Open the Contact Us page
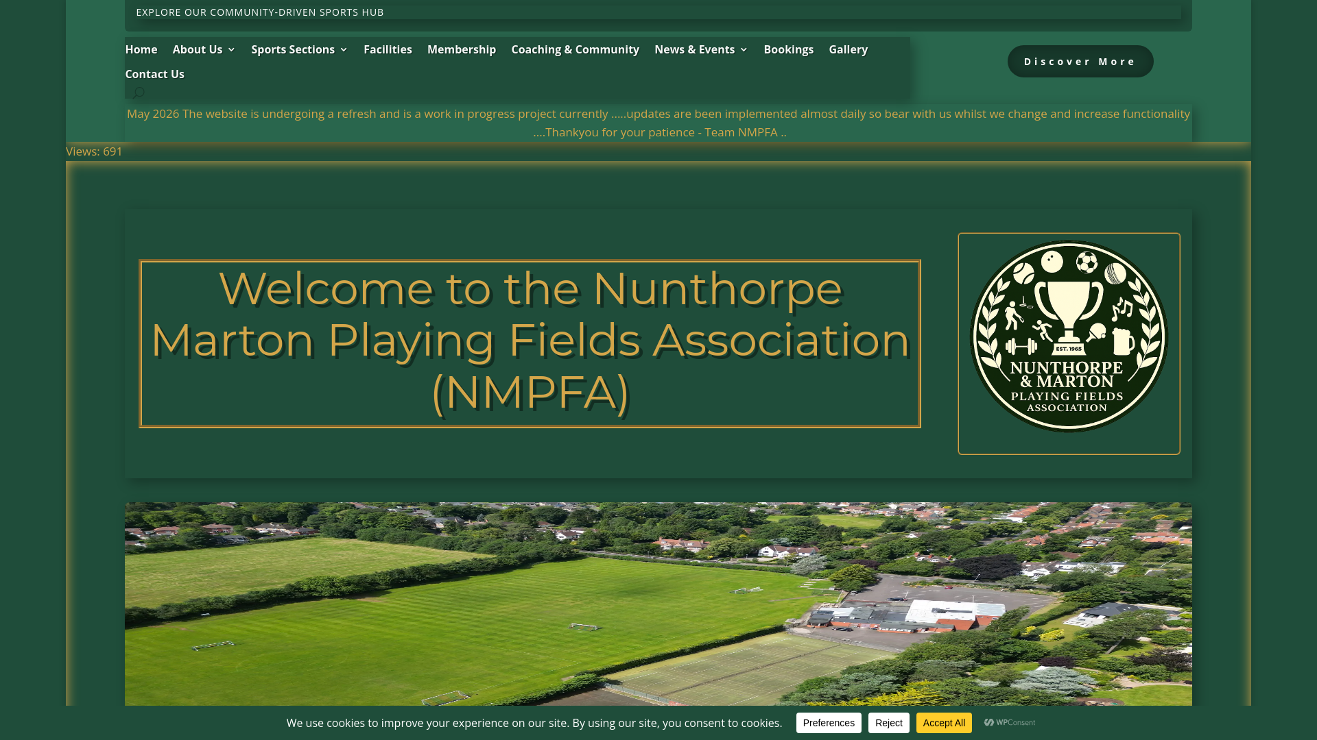The height and width of the screenshot is (740, 1317). 154,74
